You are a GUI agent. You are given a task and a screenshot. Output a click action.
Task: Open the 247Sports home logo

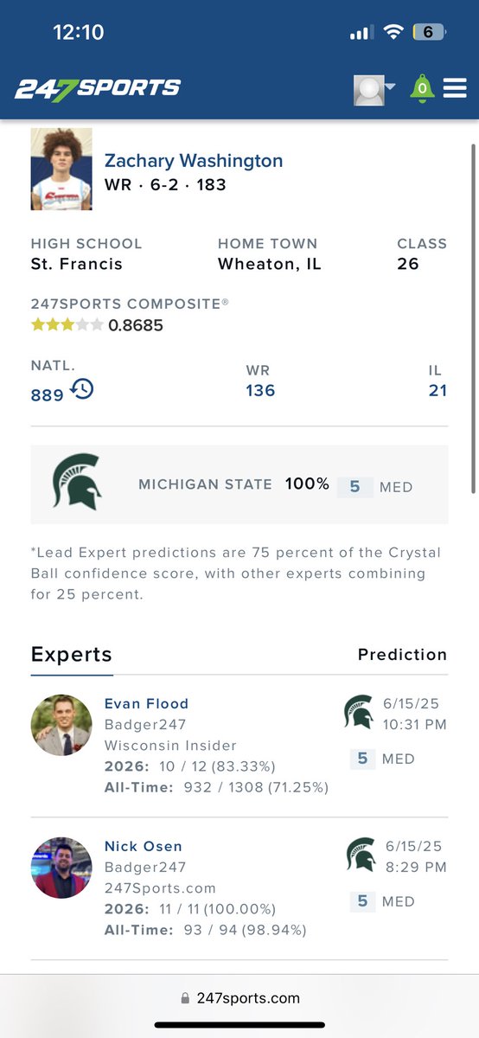pos(98,88)
